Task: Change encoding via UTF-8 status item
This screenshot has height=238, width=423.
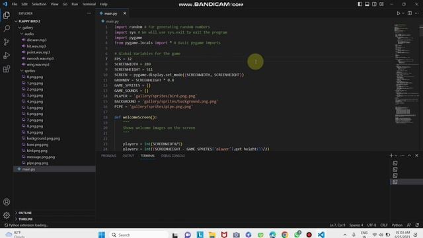Action: (371, 225)
